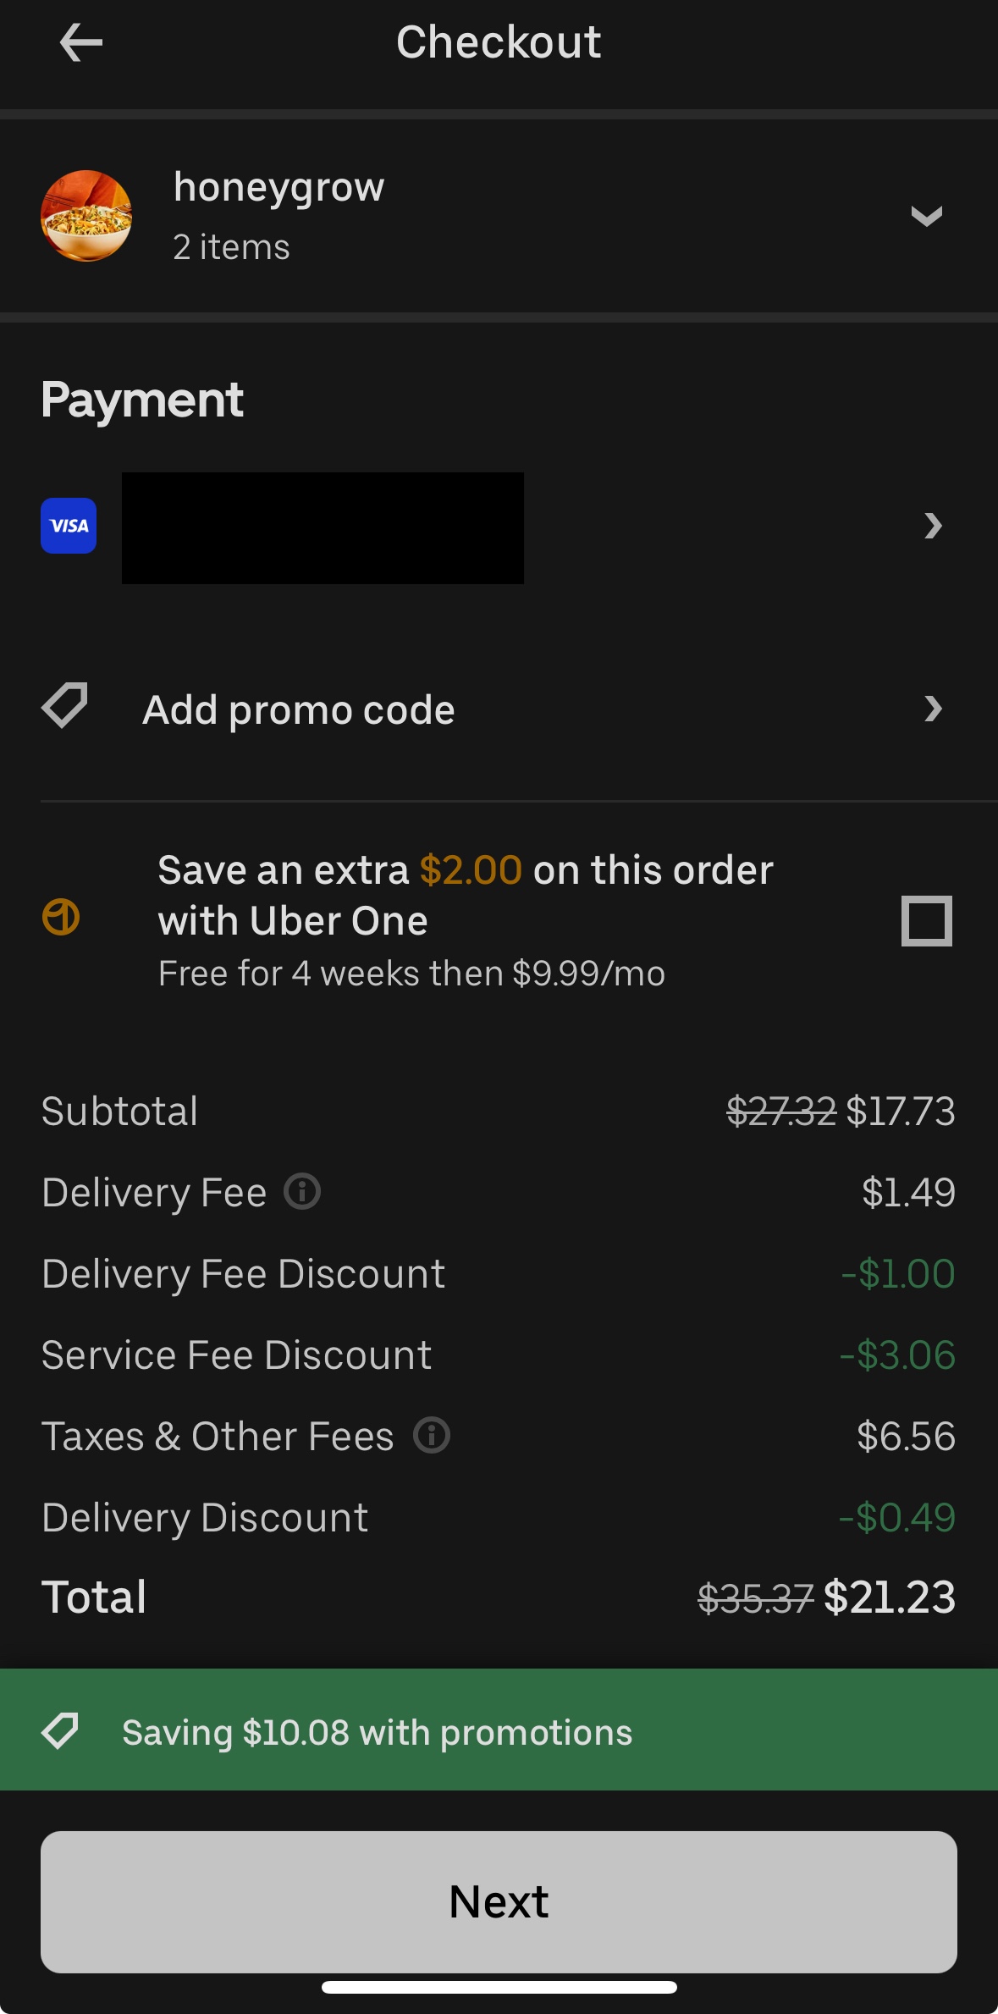This screenshot has height=2014, width=998.
Task: Expand the honeygrow order items chevron
Action: [x=926, y=216]
